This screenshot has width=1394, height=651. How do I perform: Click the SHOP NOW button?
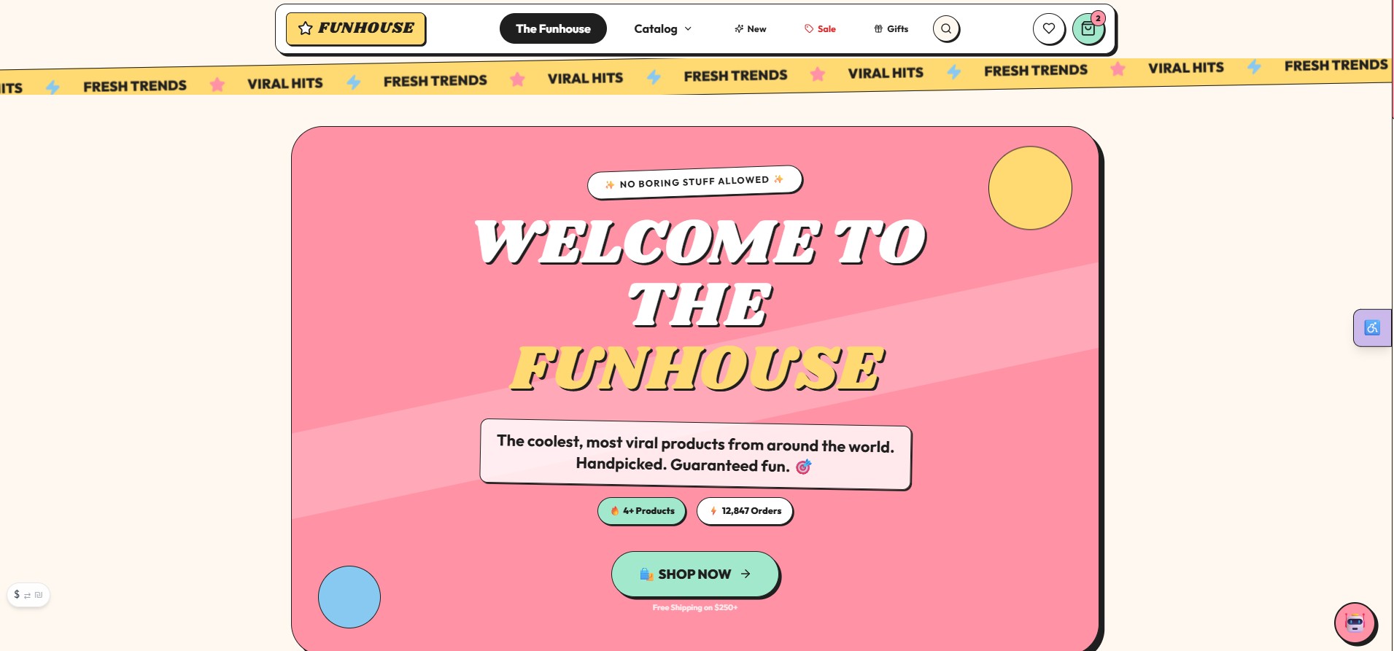(695, 574)
